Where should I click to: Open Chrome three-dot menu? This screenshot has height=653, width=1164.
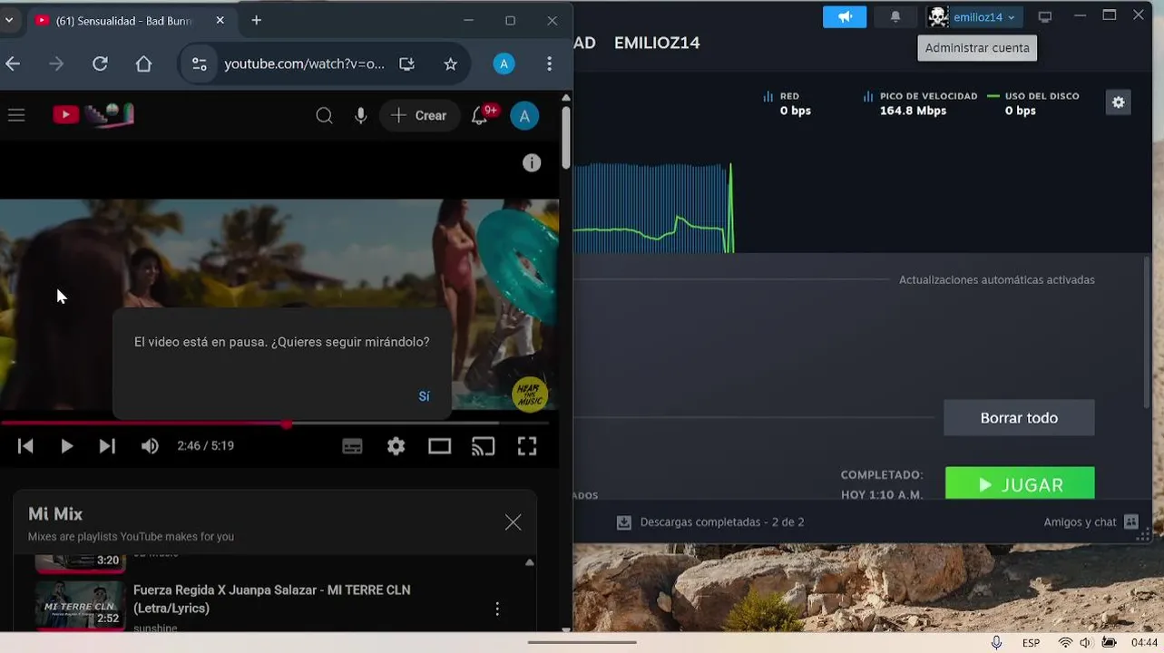pos(549,63)
